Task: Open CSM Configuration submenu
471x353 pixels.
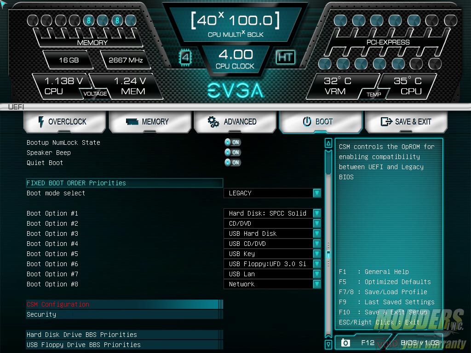Action: pyautogui.click(x=124, y=304)
